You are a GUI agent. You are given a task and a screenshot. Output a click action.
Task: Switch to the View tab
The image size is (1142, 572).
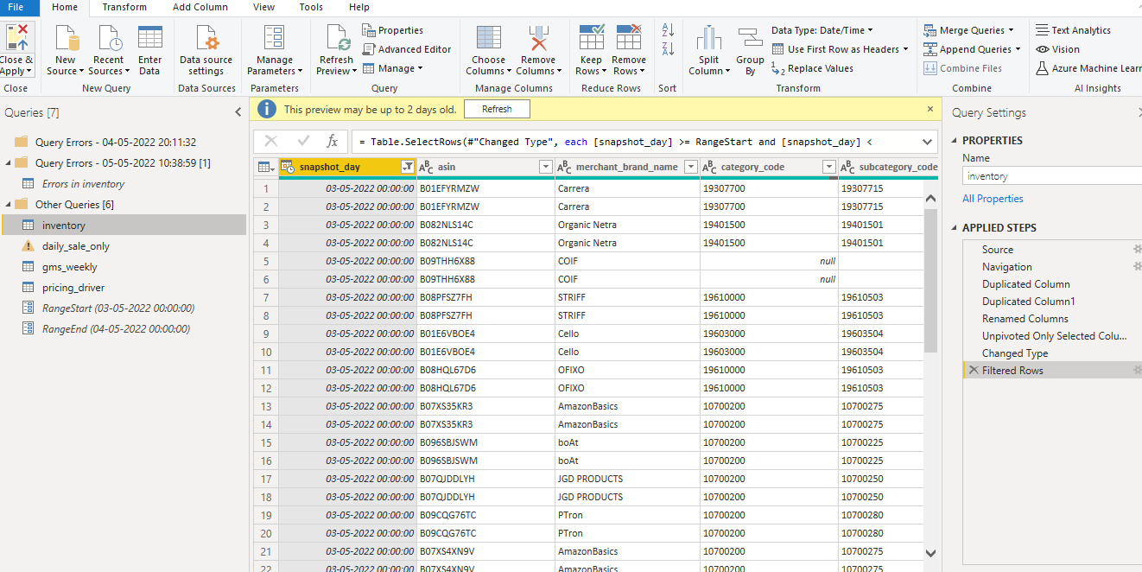coord(264,7)
